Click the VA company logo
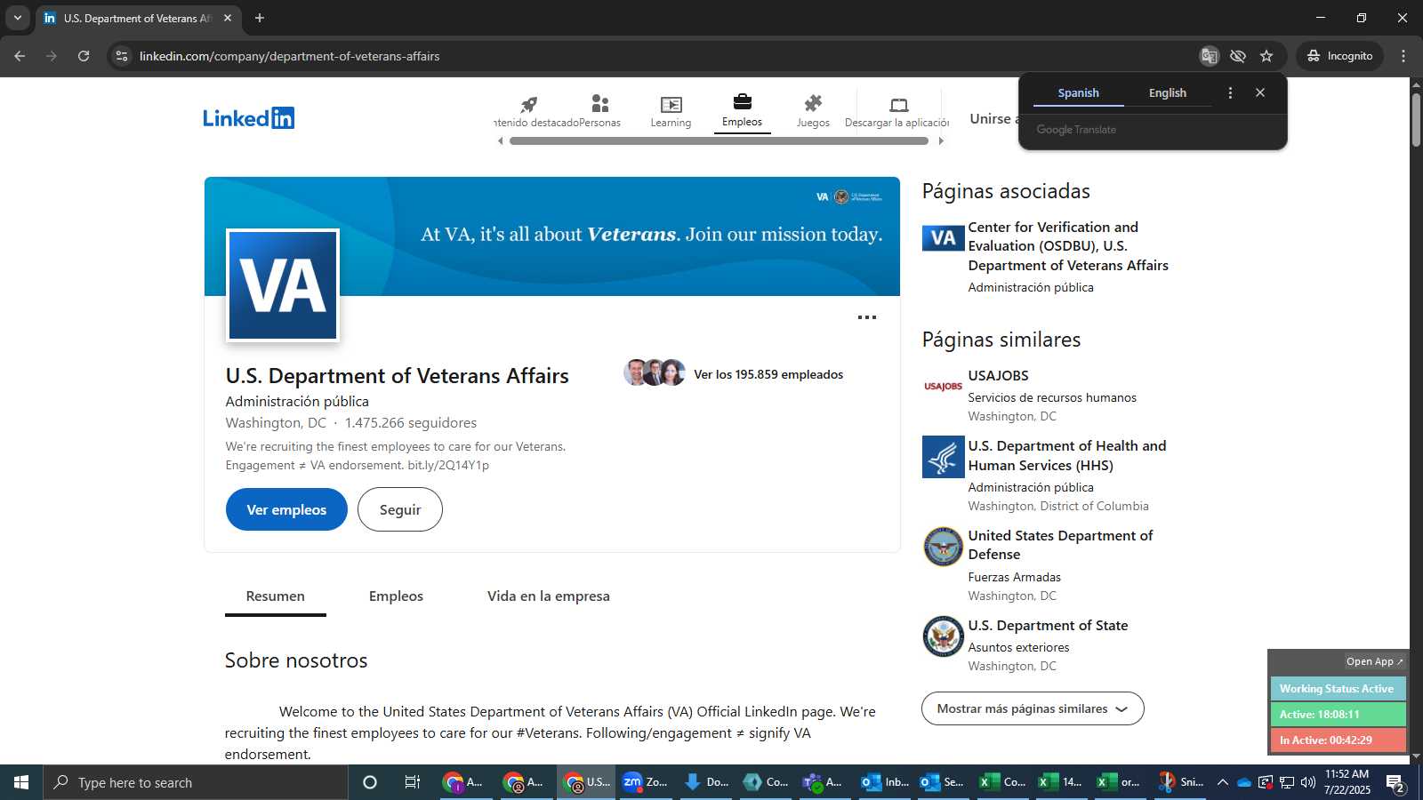 [x=283, y=285]
